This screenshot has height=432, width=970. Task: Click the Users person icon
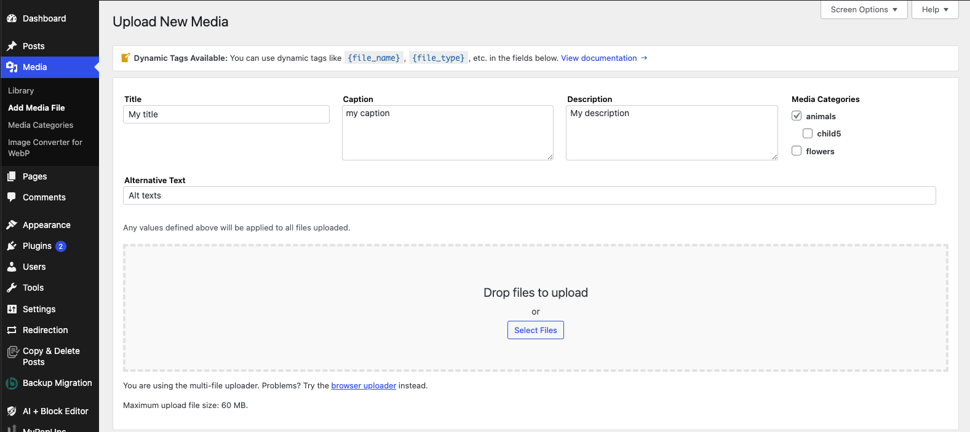point(12,267)
